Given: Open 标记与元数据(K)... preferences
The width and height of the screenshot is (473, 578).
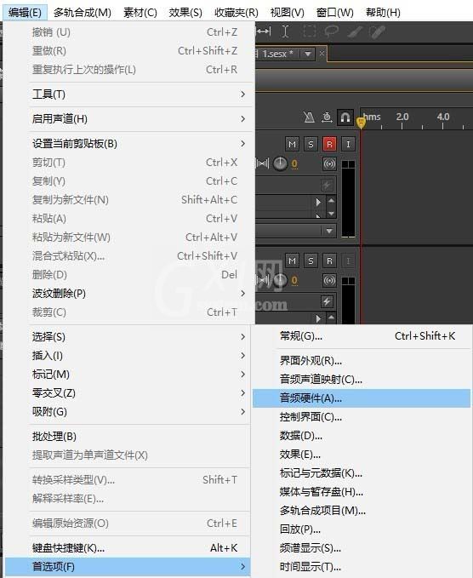Looking at the screenshot, I should coord(362,473).
